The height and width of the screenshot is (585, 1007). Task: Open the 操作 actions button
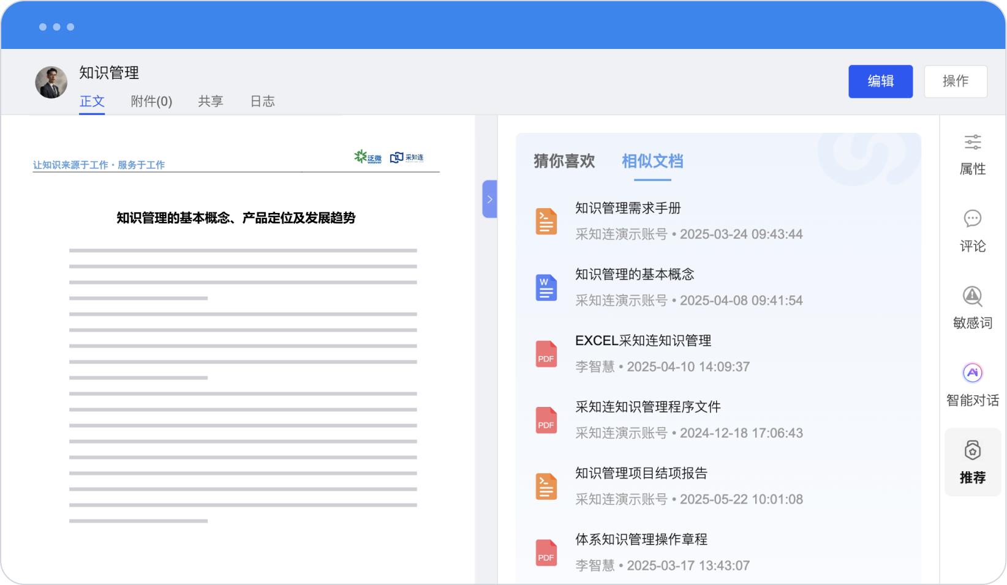pos(955,81)
